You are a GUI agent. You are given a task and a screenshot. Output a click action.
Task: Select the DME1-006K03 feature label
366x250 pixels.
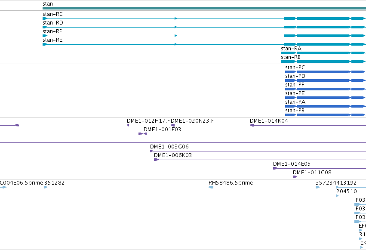click(x=173, y=155)
